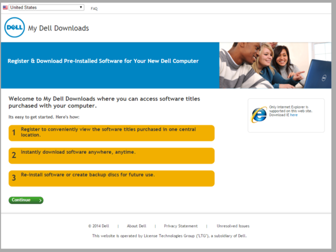Open the FAQ link

94,9
